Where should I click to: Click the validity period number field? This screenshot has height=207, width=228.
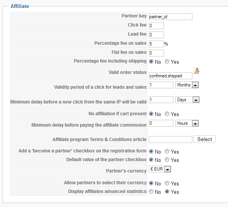[x=161, y=85]
